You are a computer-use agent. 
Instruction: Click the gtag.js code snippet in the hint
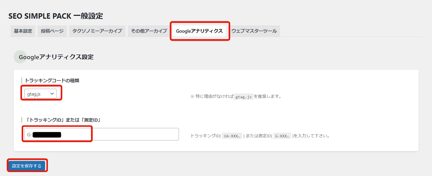tap(243, 97)
